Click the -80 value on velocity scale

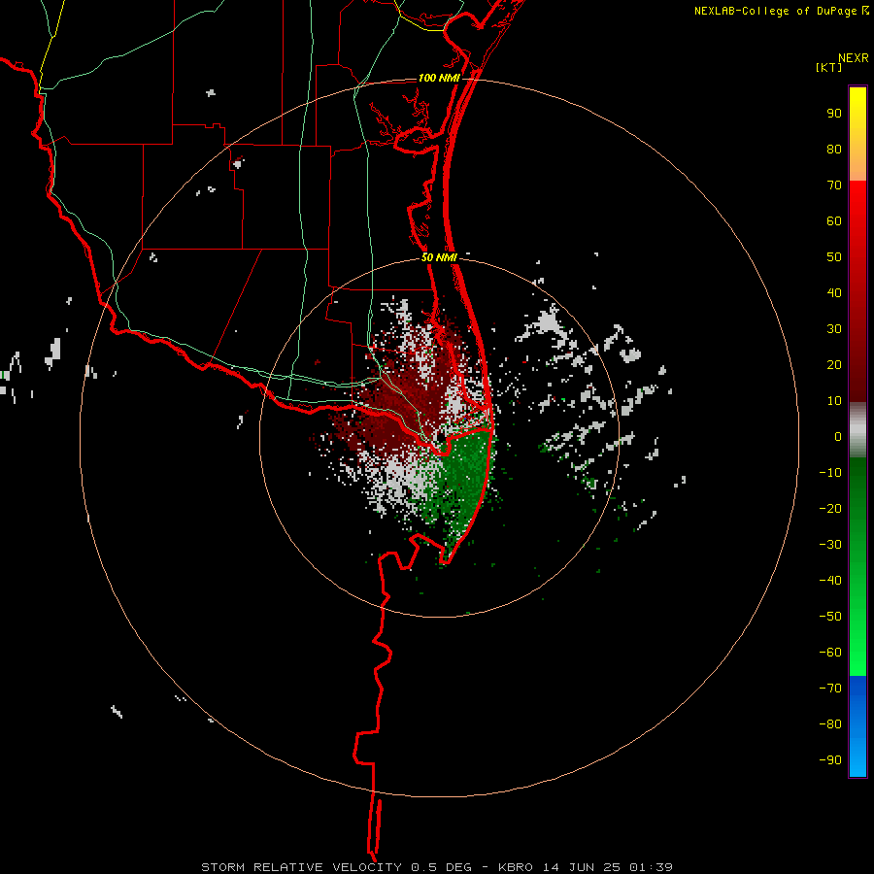pyautogui.click(x=830, y=724)
